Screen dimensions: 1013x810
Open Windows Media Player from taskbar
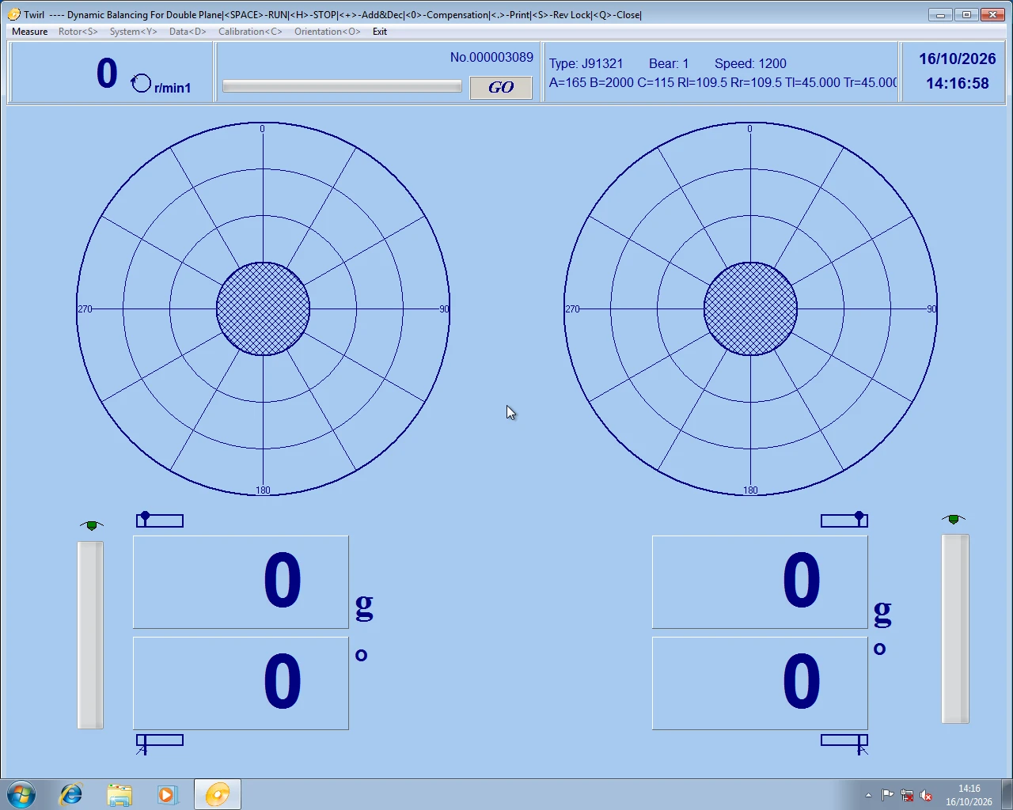[167, 794]
